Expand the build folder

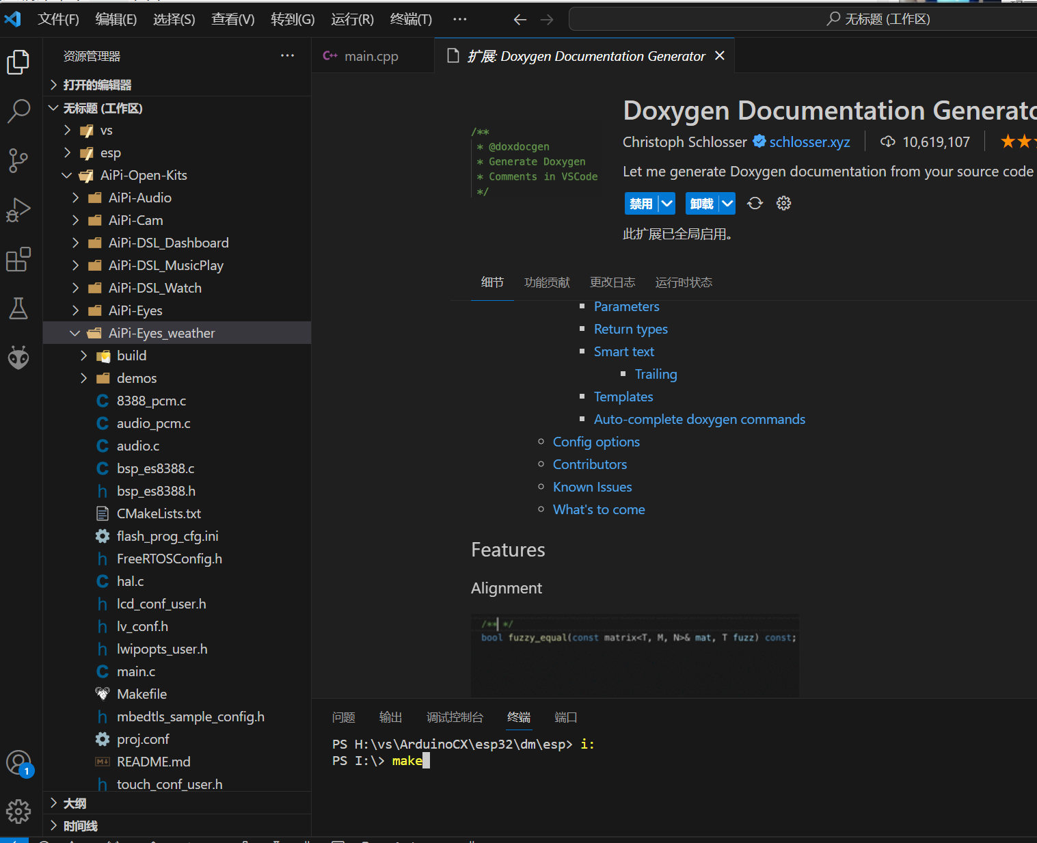click(x=177, y=356)
